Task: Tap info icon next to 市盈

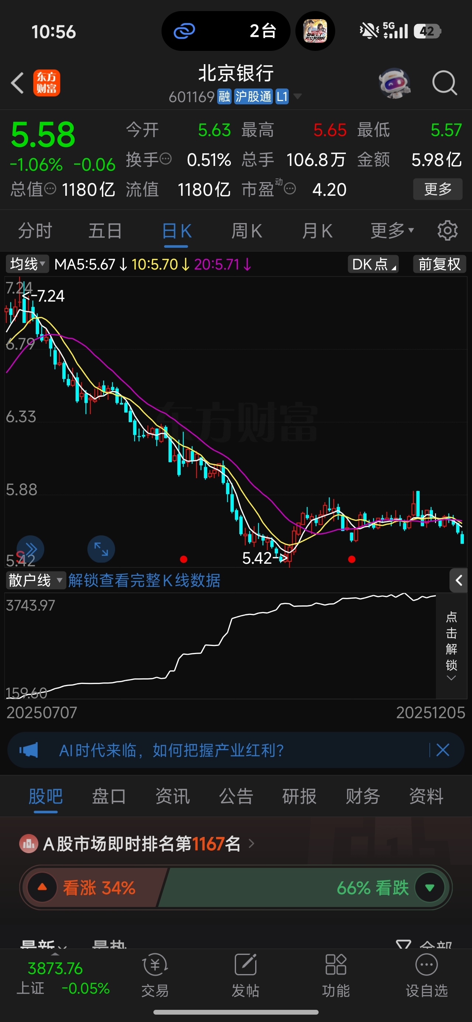Action: click(x=290, y=188)
